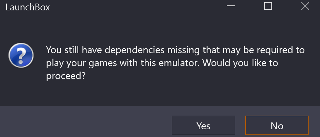This screenshot has height=137, width=320.
Task: Click the grey footer bar left of Yes
Action: coord(86,121)
